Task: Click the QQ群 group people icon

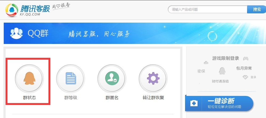Action: [x=16, y=33]
